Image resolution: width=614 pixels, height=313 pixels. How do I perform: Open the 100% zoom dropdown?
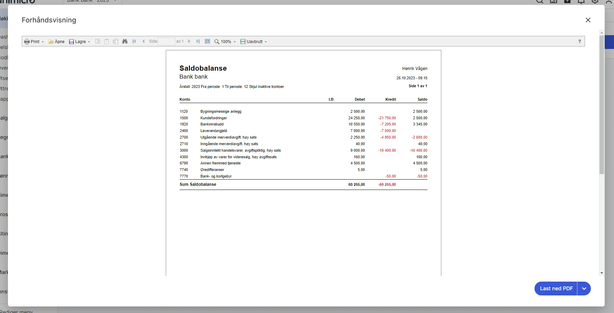225,42
